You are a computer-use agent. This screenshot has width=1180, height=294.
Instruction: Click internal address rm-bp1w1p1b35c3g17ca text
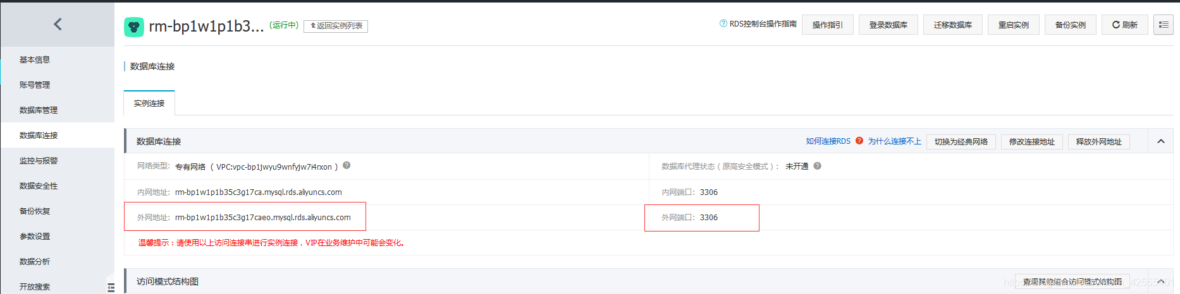[x=258, y=192]
